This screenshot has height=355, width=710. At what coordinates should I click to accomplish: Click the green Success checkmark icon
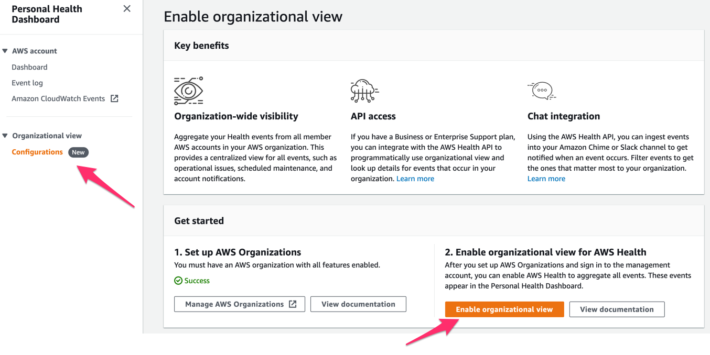[x=178, y=281]
